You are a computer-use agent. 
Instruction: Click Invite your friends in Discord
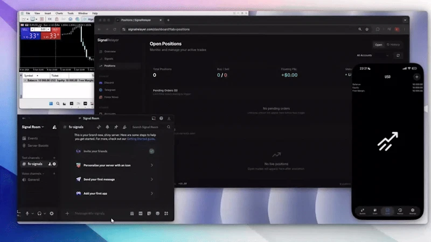tap(115, 151)
